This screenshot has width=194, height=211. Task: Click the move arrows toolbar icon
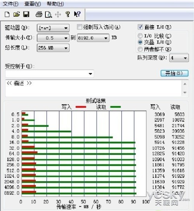(58, 14)
